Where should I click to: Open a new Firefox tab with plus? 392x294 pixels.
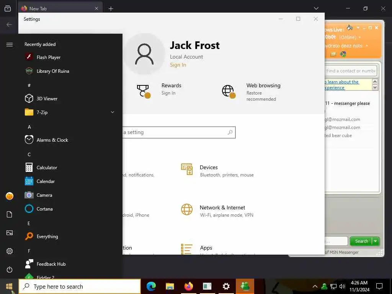[x=111, y=9]
